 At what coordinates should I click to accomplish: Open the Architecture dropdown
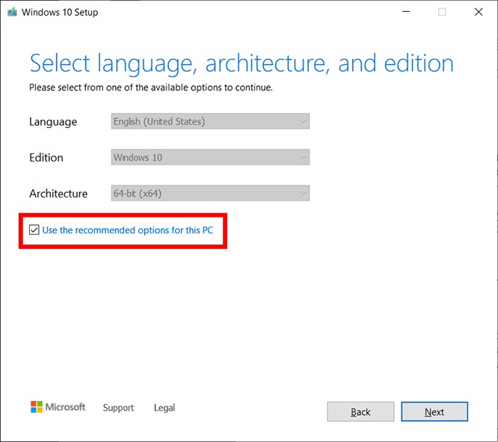(209, 194)
